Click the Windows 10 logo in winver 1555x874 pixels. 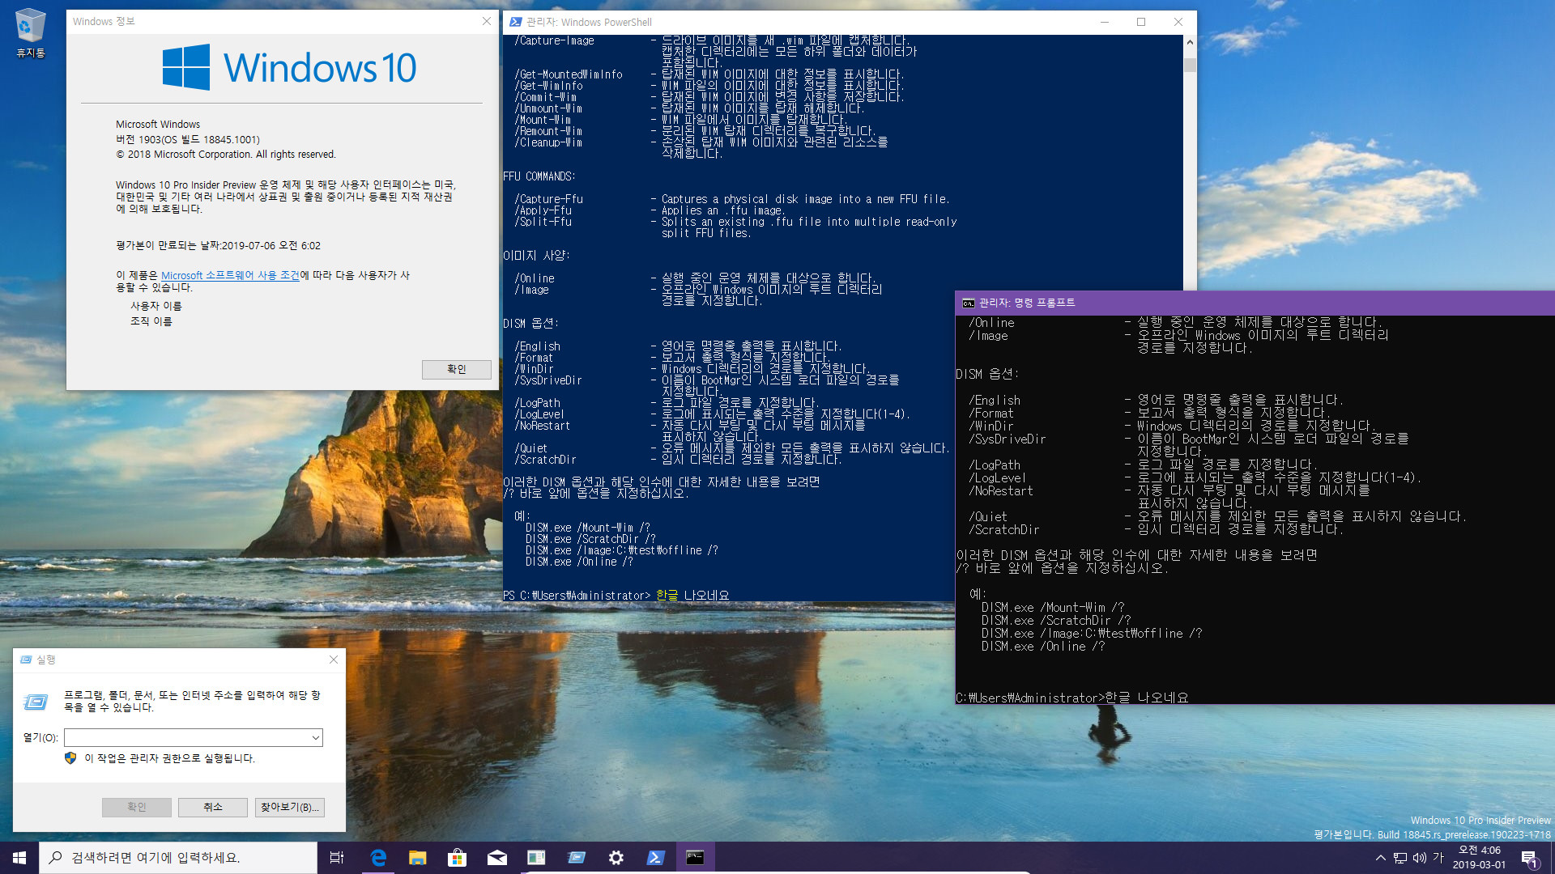coord(289,67)
